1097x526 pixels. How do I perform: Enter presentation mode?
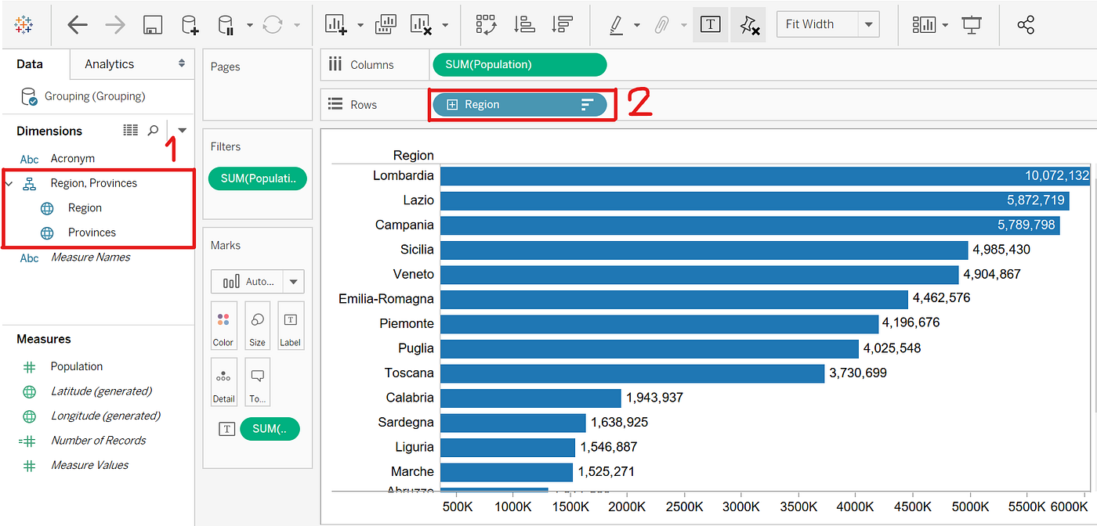tap(972, 25)
